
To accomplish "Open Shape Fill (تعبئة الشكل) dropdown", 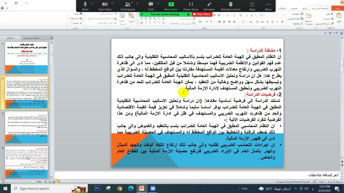I will click(x=100, y=14).
